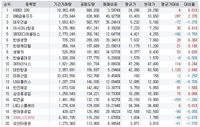Click the 매매비중 column header
200x127 pixels.
point(110,4)
